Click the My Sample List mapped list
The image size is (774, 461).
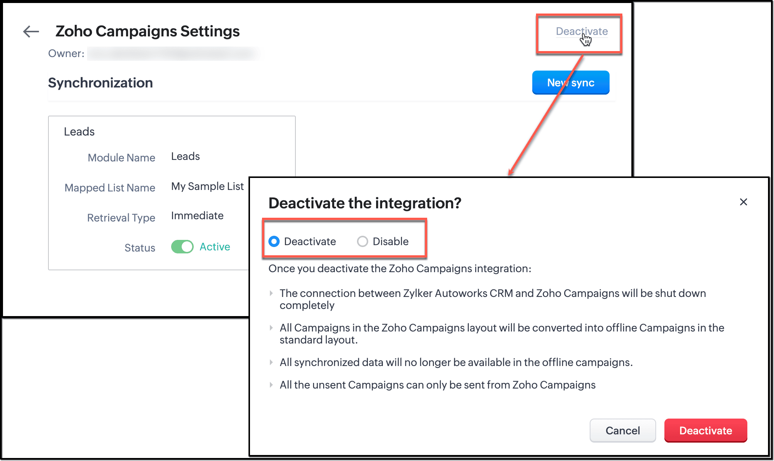click(207, 187)
